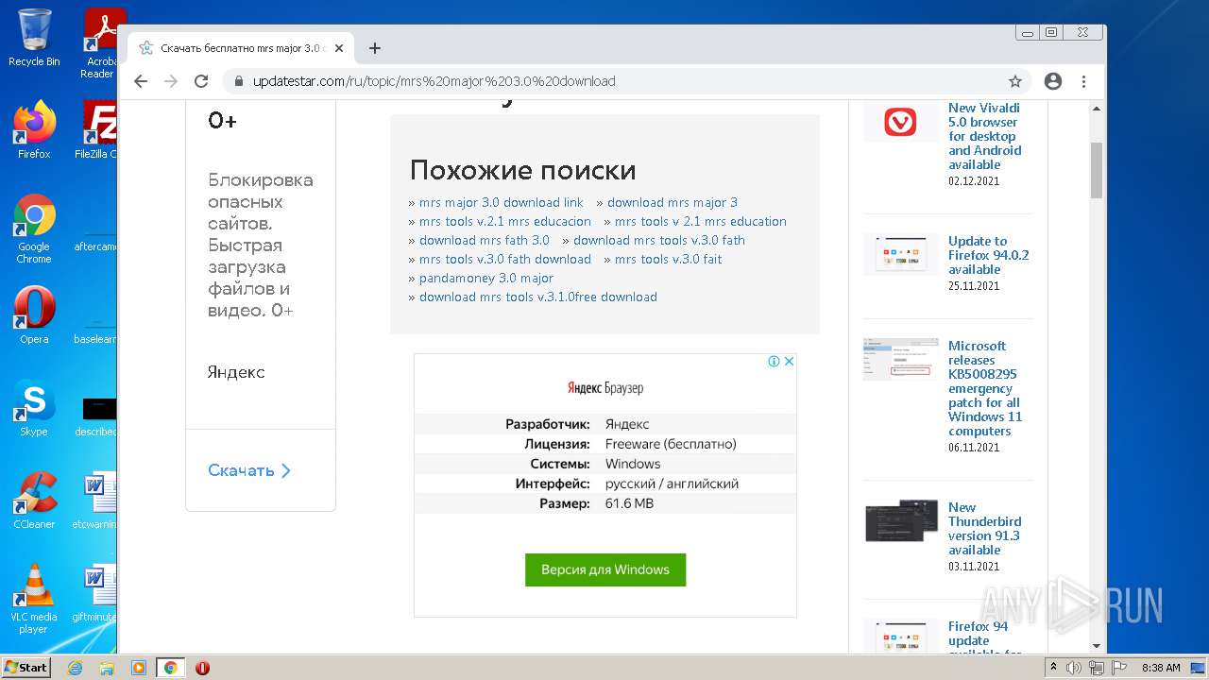
Task: Open 'Update to Firefox 94.0.2' news link
Action: pyautogui.click(x=988, y=255)
